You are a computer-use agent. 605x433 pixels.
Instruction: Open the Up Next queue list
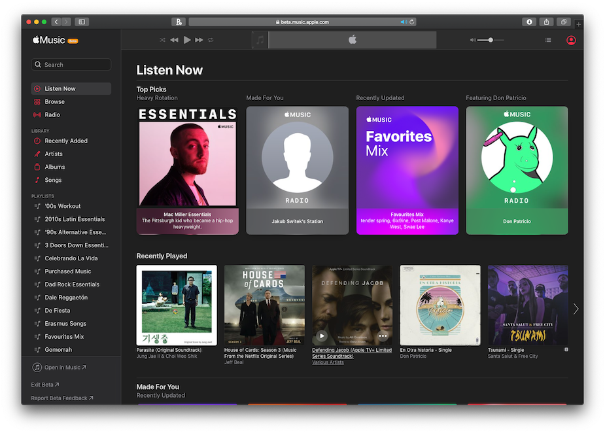(x=548, y=40)
